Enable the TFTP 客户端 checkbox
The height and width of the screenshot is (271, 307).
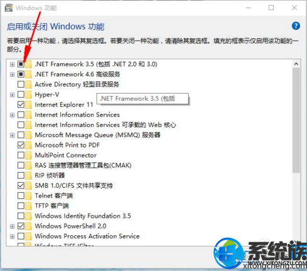point(21,206)
